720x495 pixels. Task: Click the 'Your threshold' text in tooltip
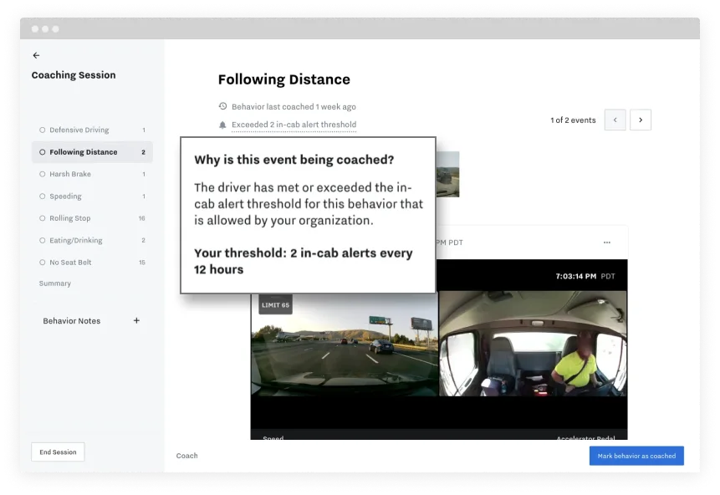click(x=303, y=261)
